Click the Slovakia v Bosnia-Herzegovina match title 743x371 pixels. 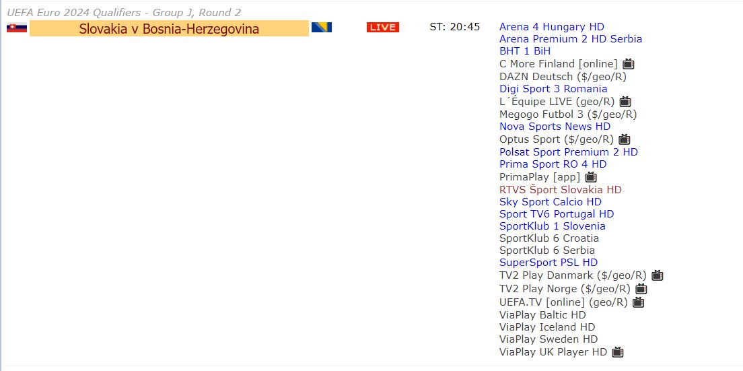point(169,28)
